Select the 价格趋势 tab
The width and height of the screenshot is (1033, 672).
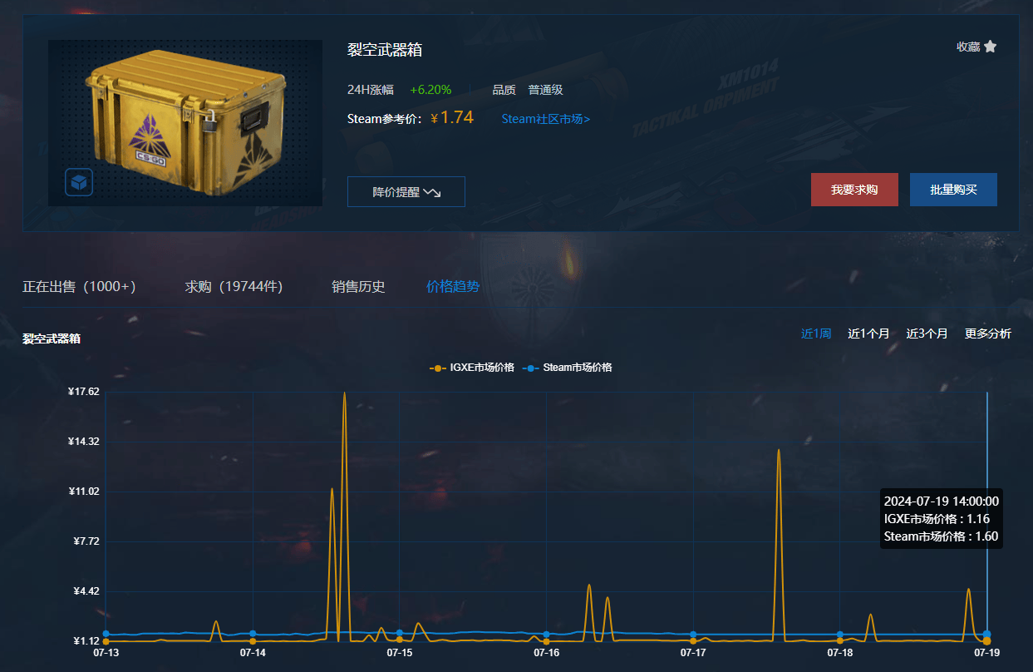[453, 286]
